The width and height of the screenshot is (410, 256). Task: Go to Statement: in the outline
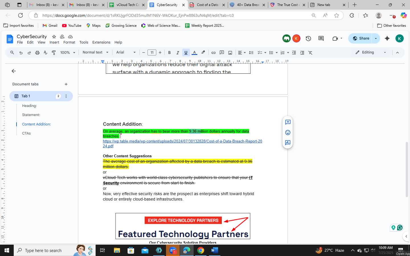[31, 115]
